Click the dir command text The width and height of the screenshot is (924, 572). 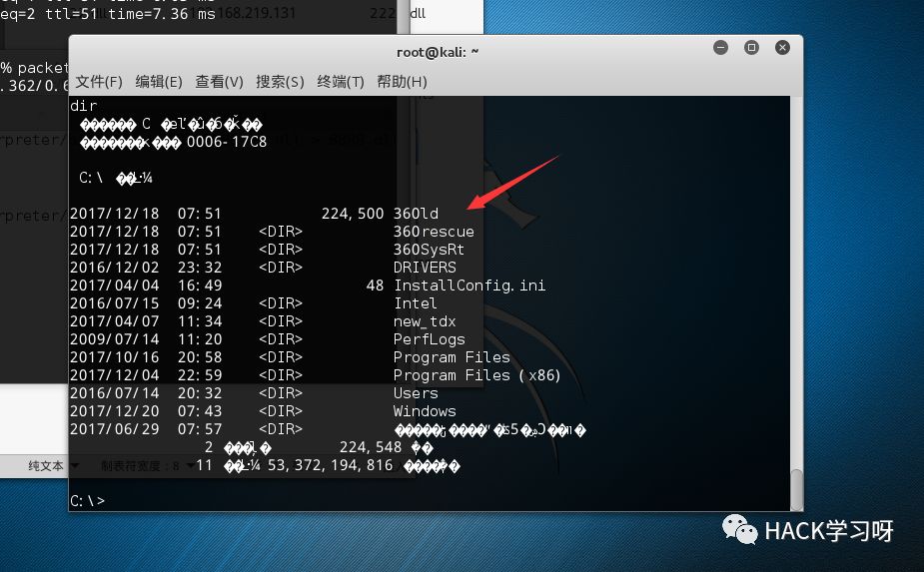click(84, 106)
